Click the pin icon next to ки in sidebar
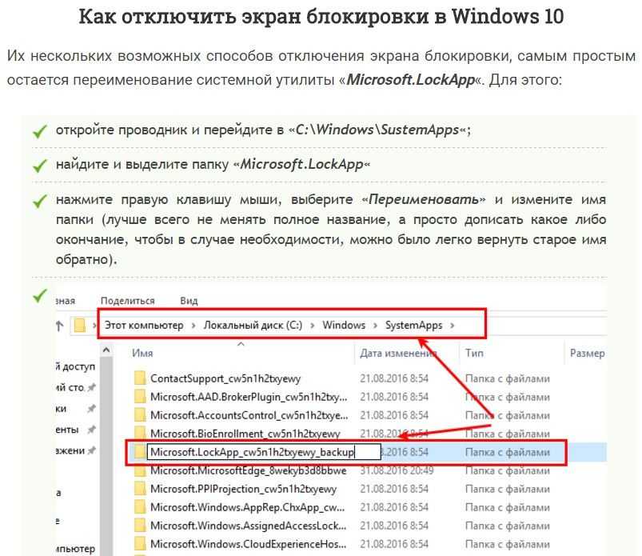Screen dimensions: 642x556 [x=92, y=409]
